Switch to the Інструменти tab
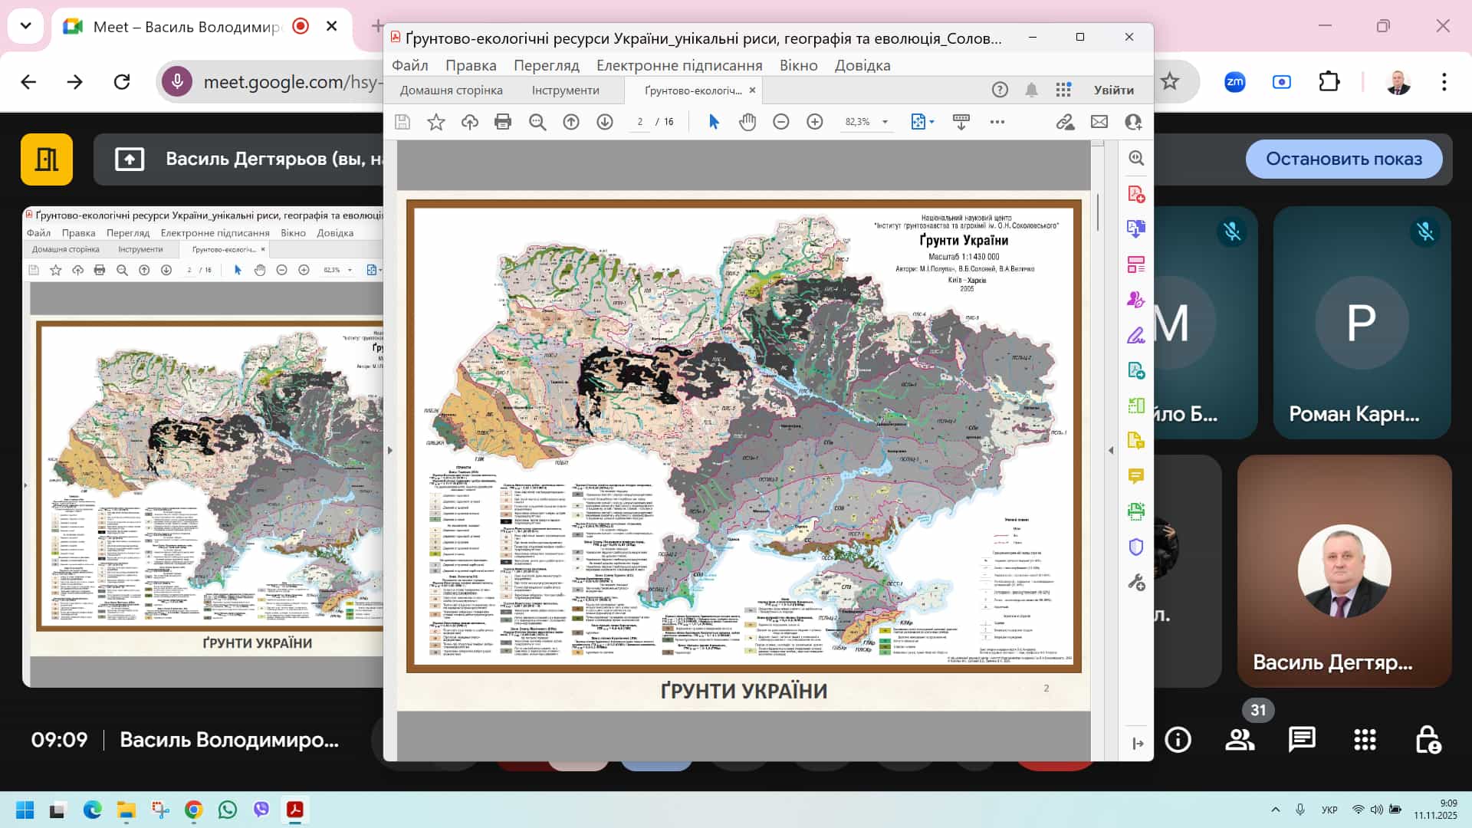1472x828 pixels. point(565,90)
